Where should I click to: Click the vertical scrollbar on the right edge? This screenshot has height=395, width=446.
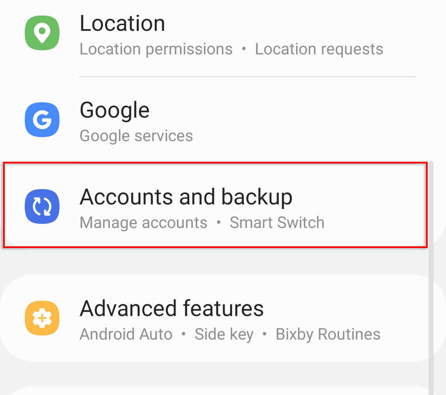431,279
